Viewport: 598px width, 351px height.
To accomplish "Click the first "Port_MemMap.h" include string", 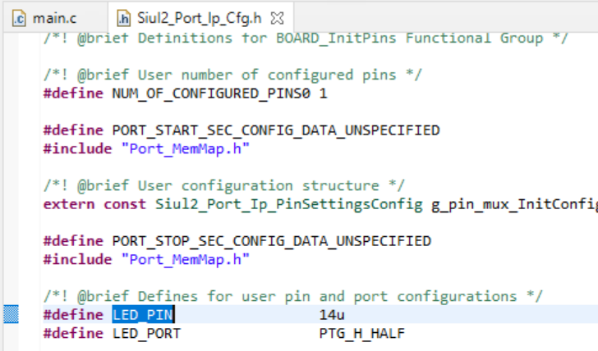I will 185,148.
